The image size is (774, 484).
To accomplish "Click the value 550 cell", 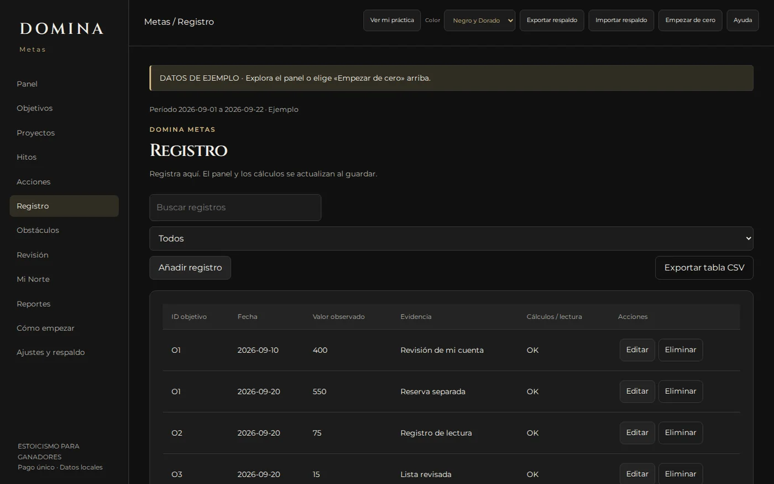I will pos(320,392).
